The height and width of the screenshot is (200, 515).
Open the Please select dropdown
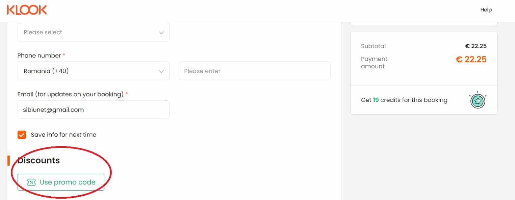pyautogui.click(x=94, y=32)
